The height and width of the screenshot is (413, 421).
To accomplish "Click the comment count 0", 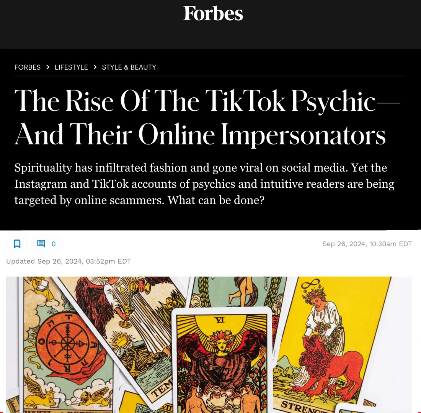I will click(x=54, y=244).
